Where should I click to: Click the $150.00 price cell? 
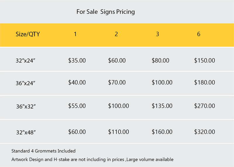(x=204, y=61)
